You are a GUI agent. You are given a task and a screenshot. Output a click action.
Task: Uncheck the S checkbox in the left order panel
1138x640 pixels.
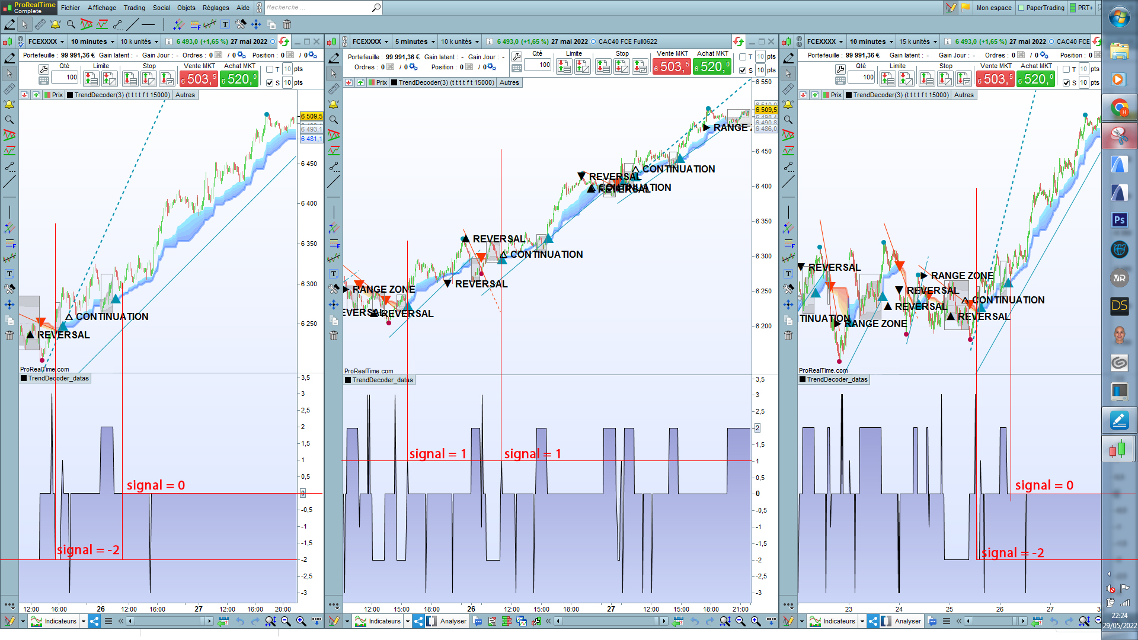(x=270, y=83)
